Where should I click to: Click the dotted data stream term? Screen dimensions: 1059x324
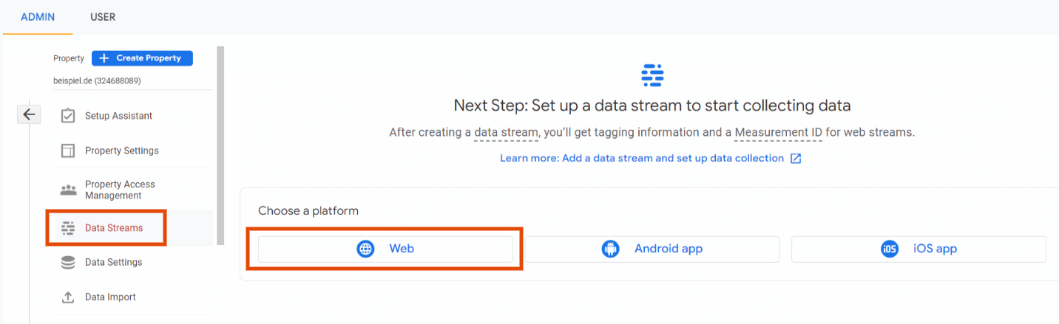(x=506, y=133)
